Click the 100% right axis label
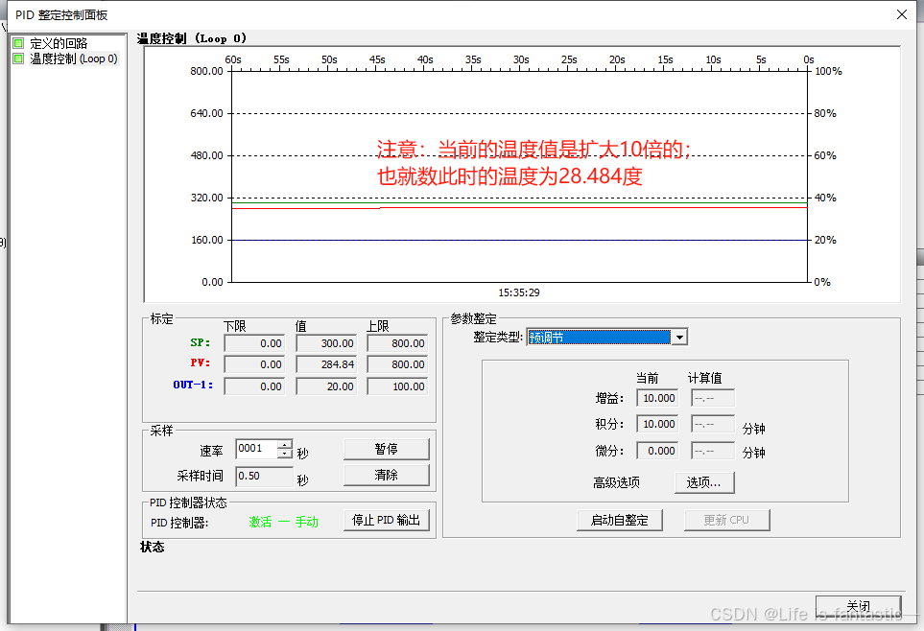The height and width of the screenshot is (631, 924). tap(828, 71)
